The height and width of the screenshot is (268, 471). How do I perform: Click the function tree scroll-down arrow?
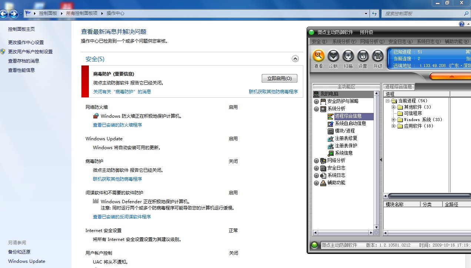coord(377,227)
